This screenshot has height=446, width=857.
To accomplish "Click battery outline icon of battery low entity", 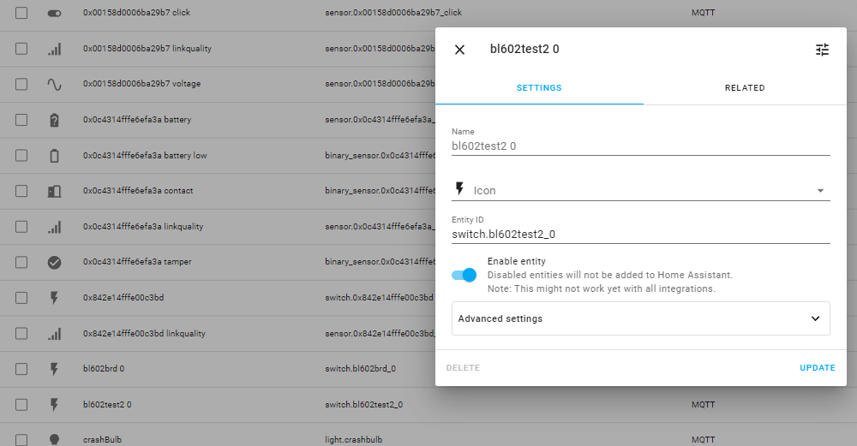I will point(54,156).
